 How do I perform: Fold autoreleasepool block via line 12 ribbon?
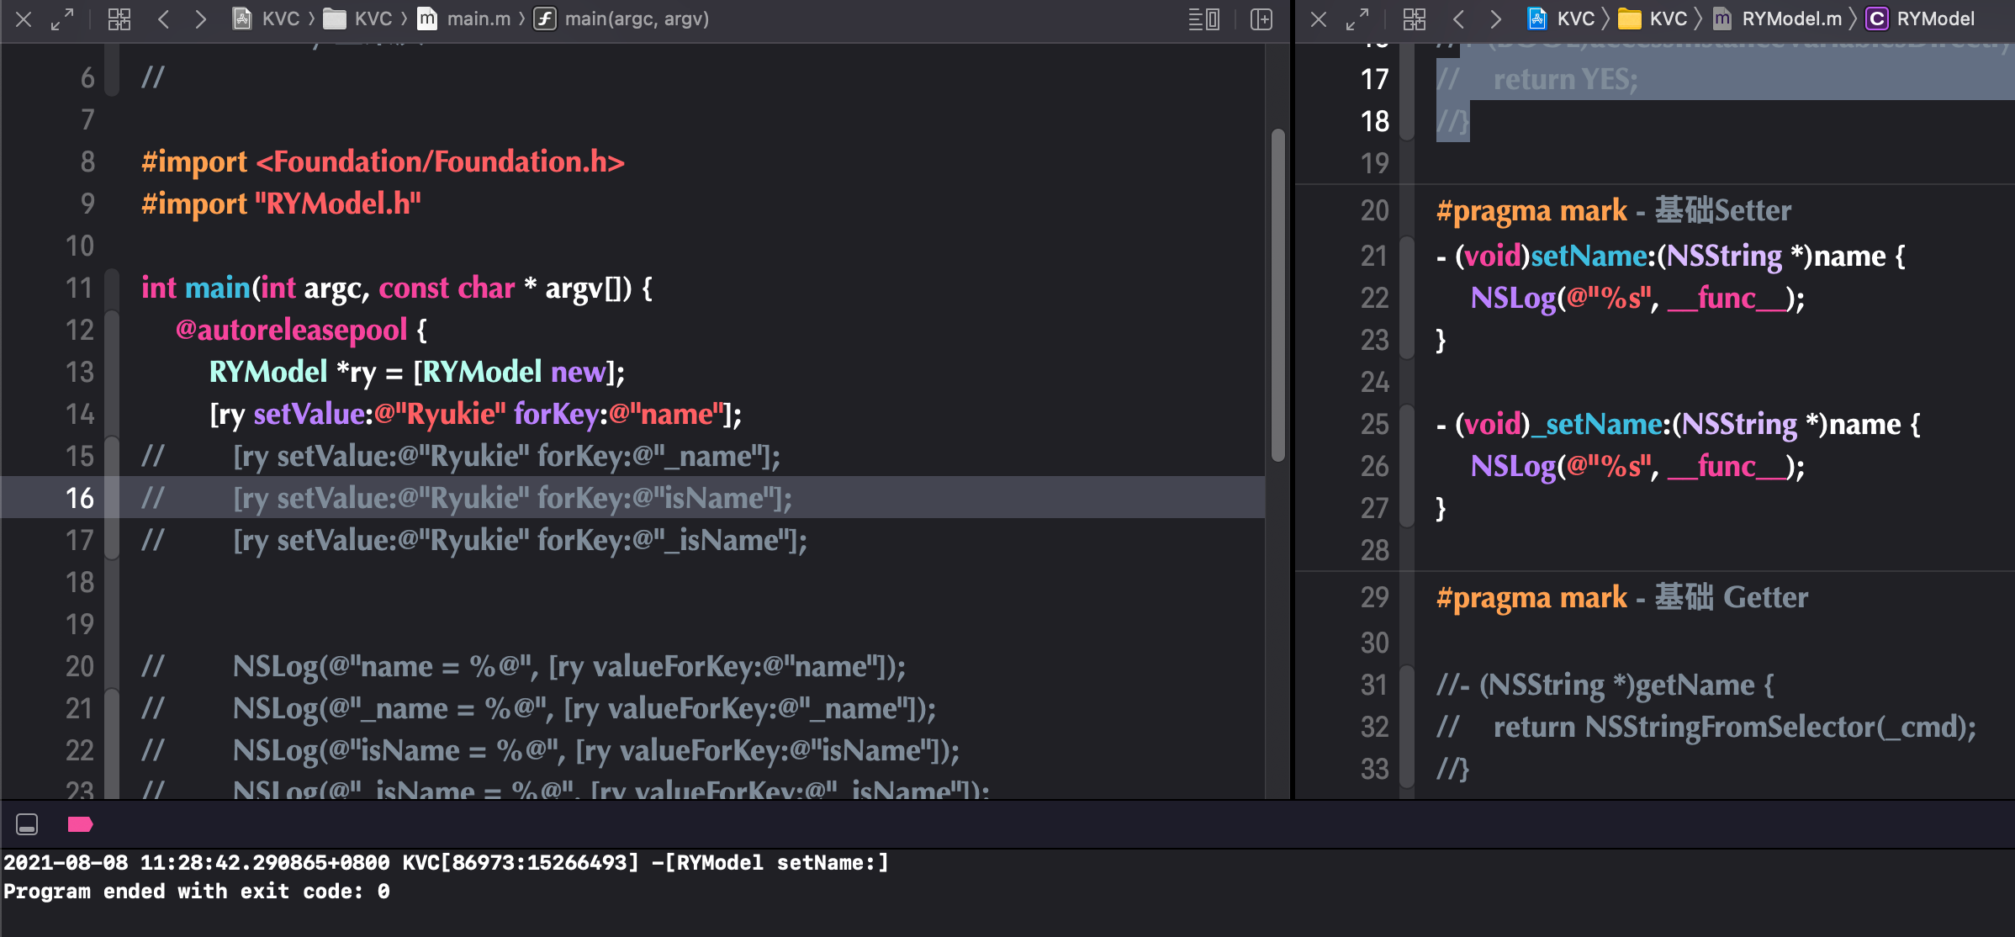(112, 330)
